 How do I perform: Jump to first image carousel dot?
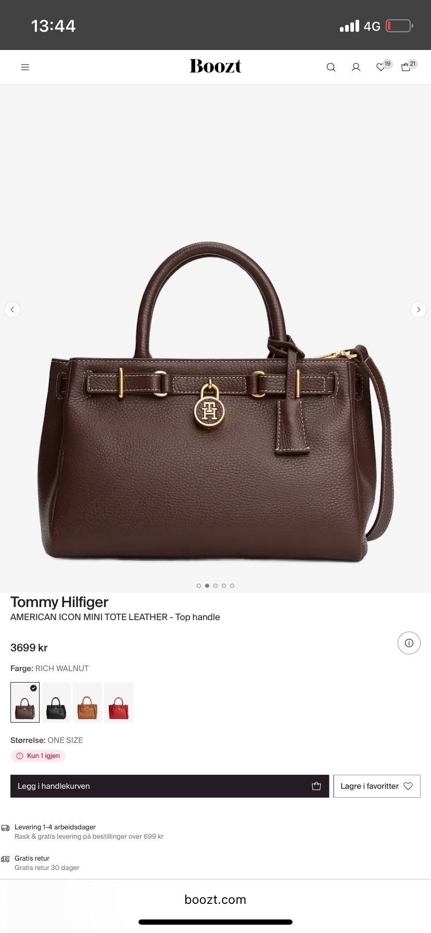point(199,586)
